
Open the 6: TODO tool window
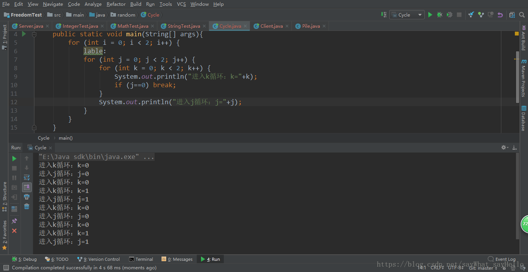click(x=56, y=259)
